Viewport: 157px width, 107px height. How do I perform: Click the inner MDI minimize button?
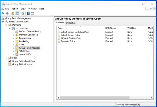click(x=147, y=9)
